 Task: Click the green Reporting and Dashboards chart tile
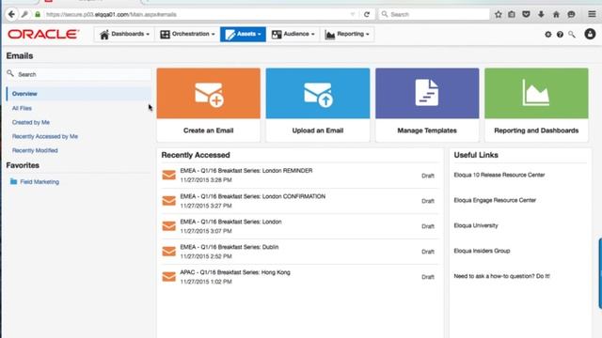(x=536, y=93)
